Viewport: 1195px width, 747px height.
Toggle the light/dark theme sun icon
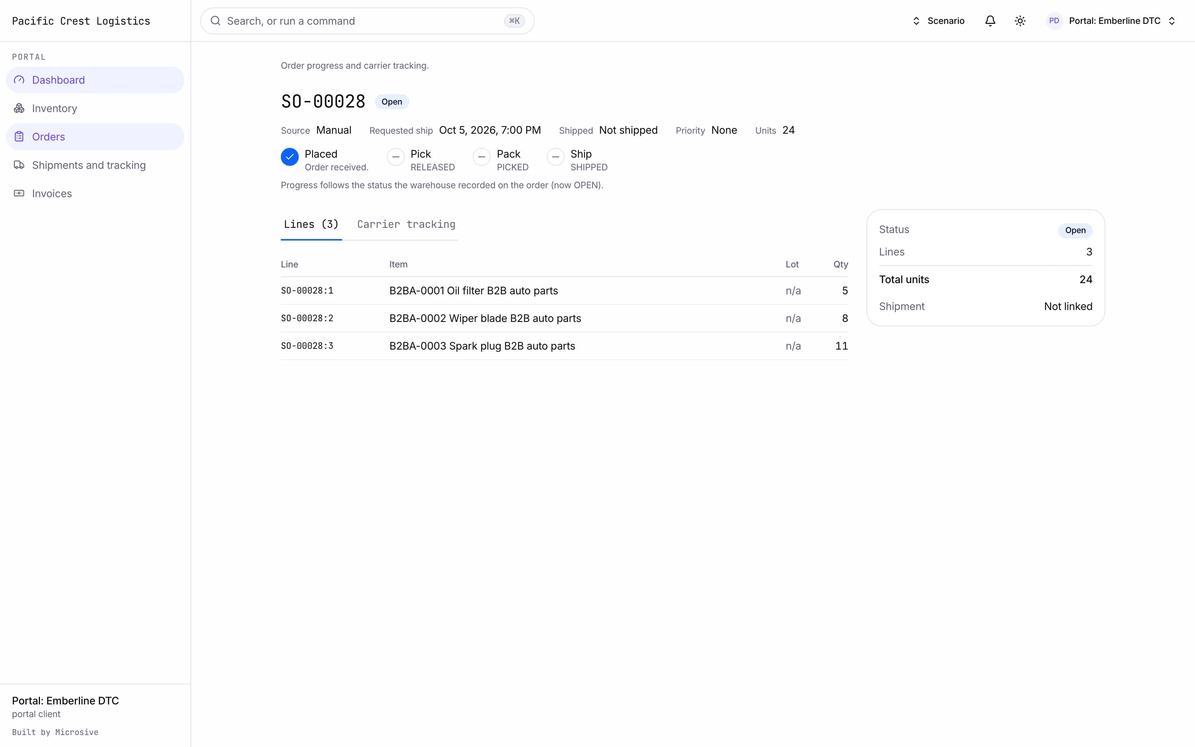(x=1020, y=21)
